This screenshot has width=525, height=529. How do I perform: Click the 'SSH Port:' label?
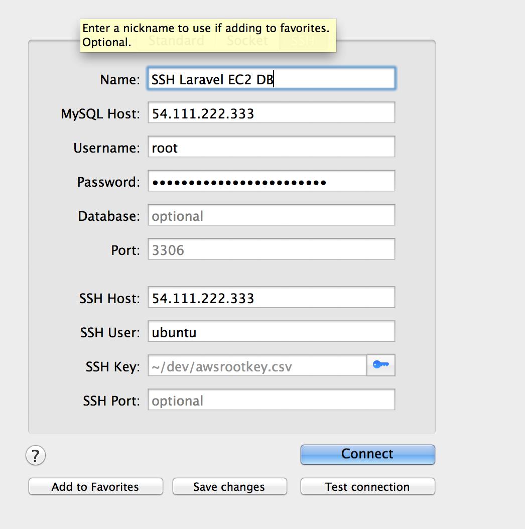(111, 401)
